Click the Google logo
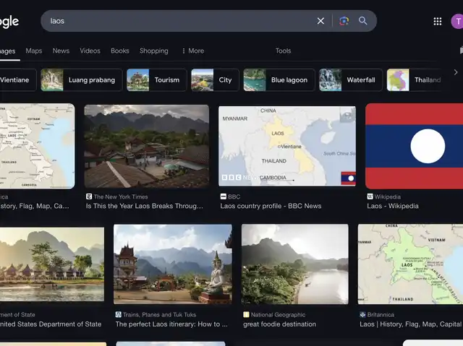463x346 pixels. (x=9, y=21)
